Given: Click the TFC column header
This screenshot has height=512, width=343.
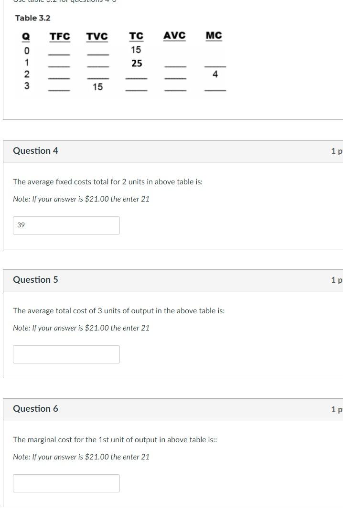Looking at the screenshot, I should [x=59, y=35].
